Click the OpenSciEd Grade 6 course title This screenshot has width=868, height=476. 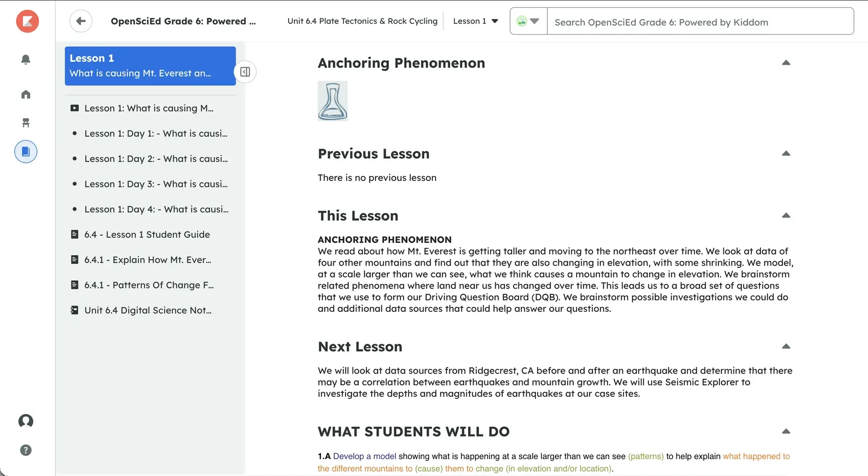point(183,21)
